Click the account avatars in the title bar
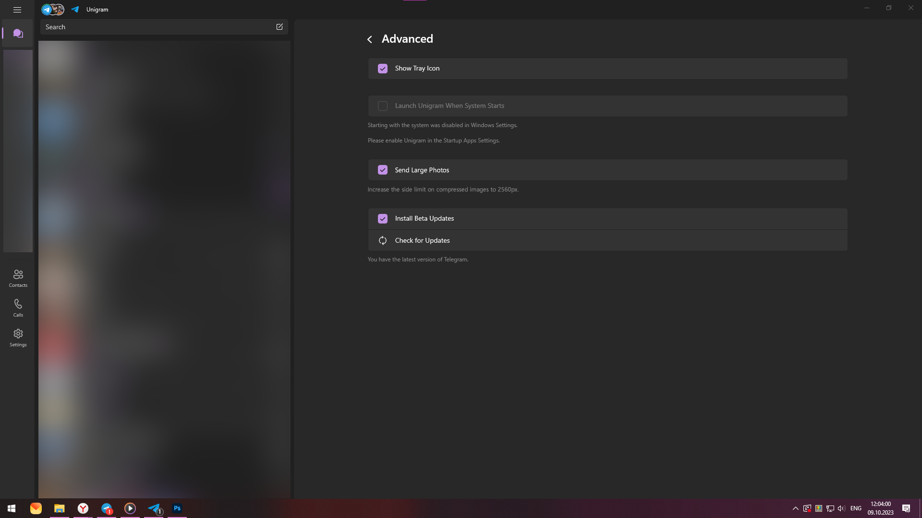The image size is (922, 518). point(53,10)
